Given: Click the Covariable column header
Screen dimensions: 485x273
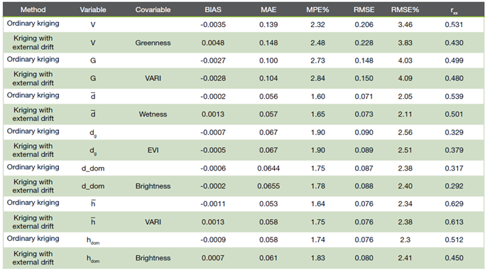Looking at the screenshot, I should click(x=153, y=9).
